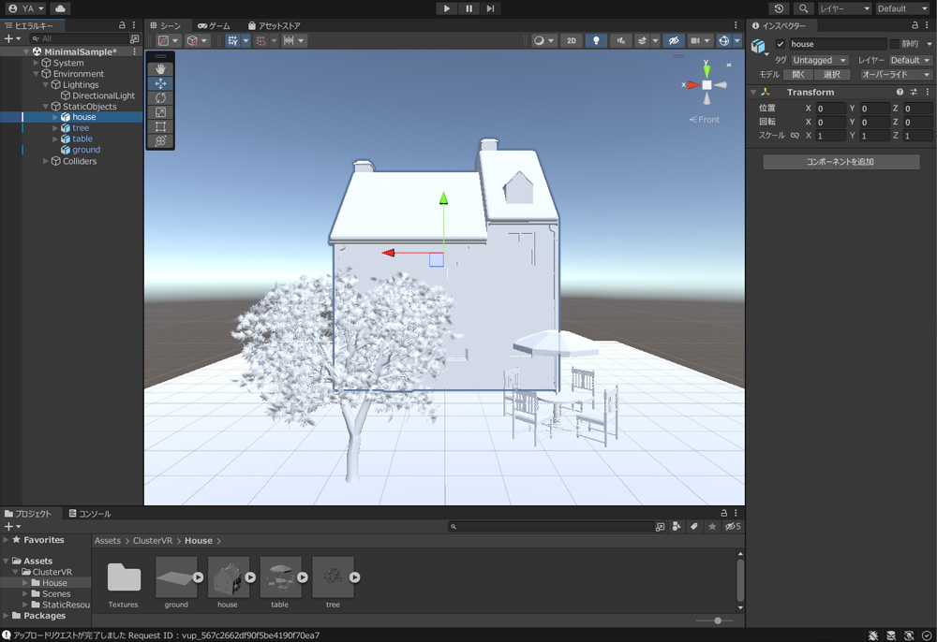The height and width of the screenshot is (642, 937).
Task: Toggle 2D view mode in the scene
Action: click(571, 41)
